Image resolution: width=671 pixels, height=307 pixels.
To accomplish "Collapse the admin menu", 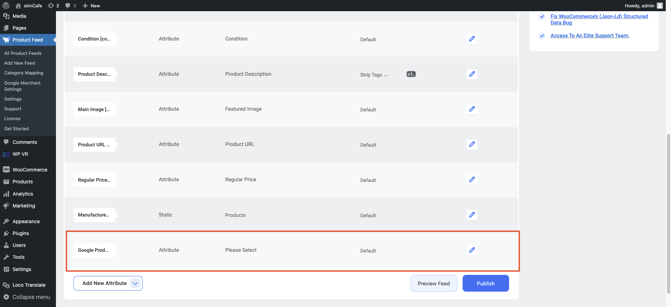I will coord(28,297).
